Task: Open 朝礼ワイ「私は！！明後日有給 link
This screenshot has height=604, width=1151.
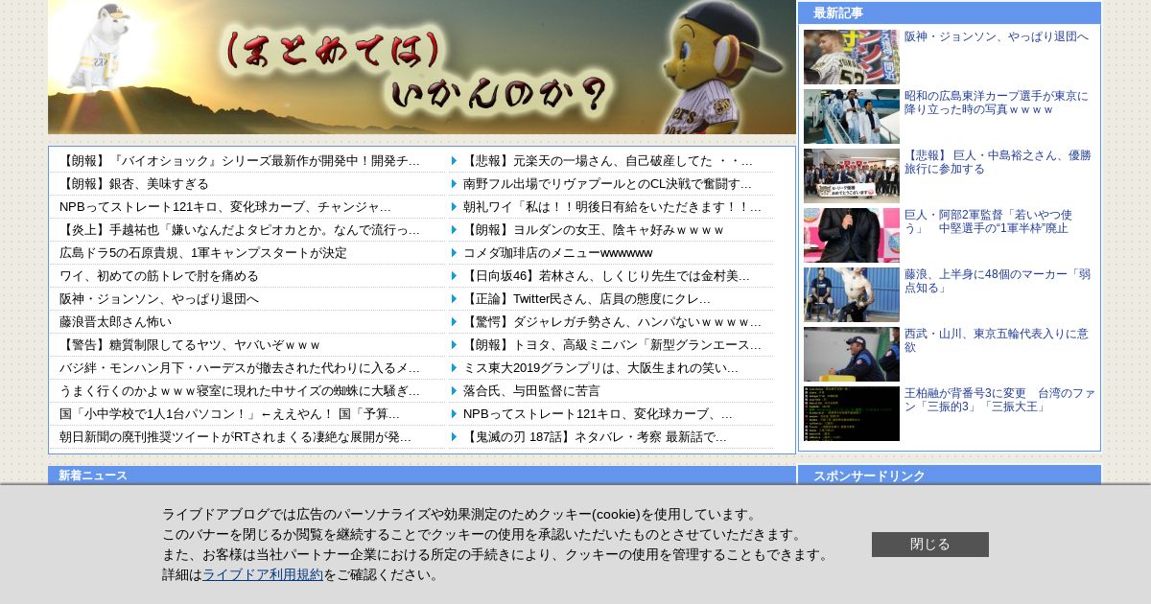Action: [613, 206]
